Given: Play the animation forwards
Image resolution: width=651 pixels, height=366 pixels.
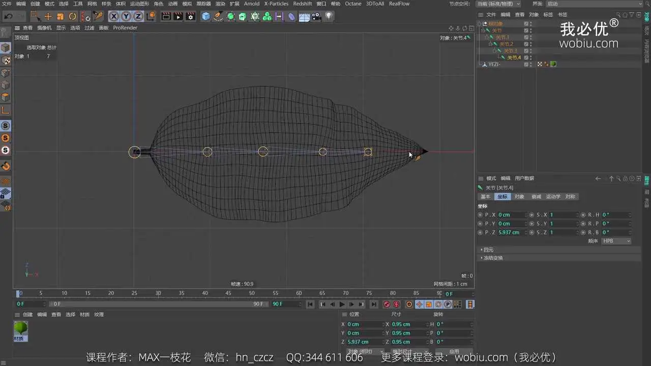Looking at the screenshot, I should [x=342, y=304].
